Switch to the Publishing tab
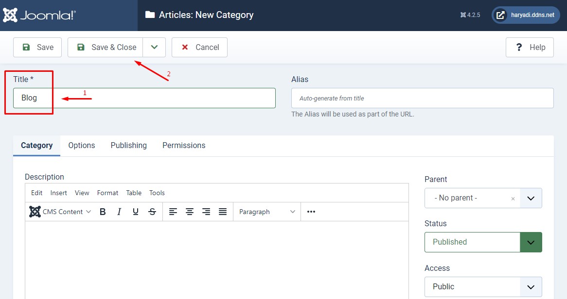Viewport: 567px width, 299px height. click(128, 146)
